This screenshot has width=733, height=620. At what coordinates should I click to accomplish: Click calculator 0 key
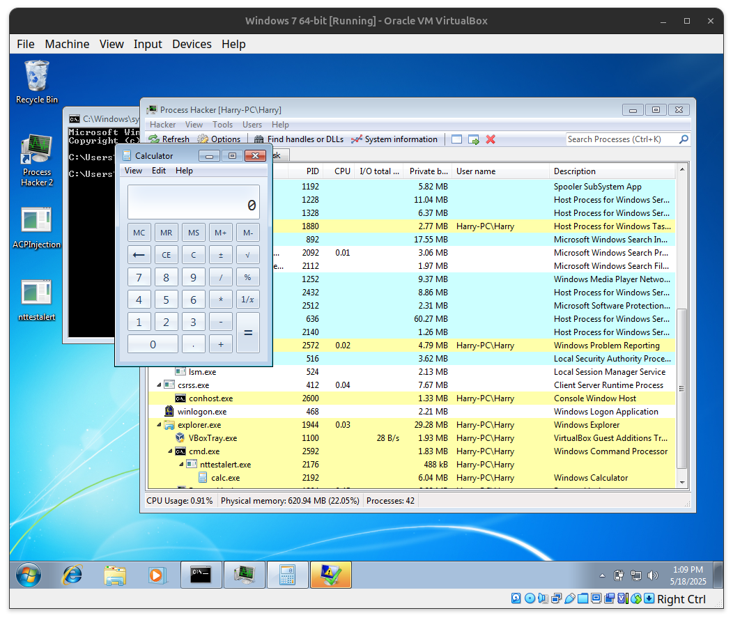pyautogui.click(x=153, y=344)
